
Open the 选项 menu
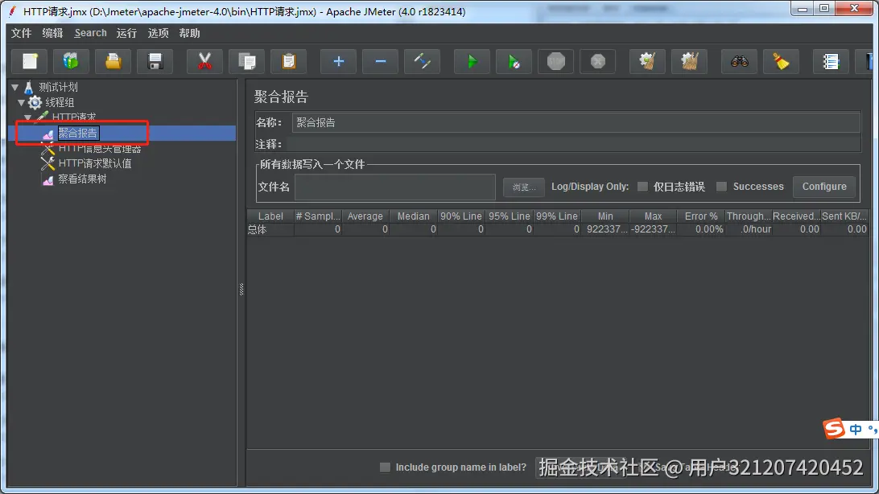coord(158,33)
